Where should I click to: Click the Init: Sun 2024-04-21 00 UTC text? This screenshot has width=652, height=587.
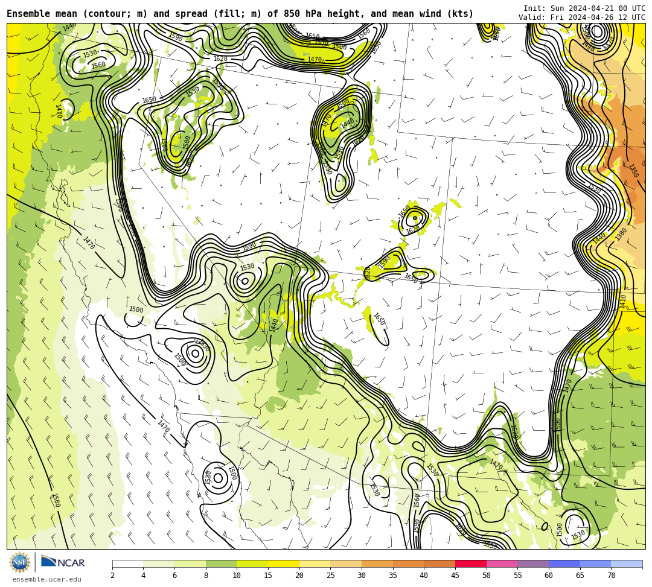tap(584, 8)
